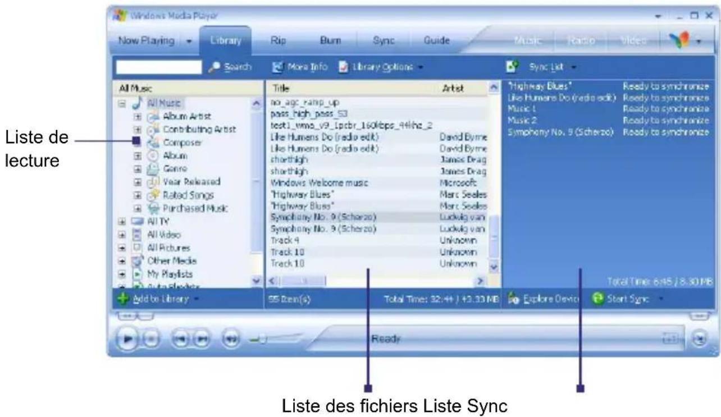Select the Contributing Artist icon
Image resolution: width=721 pixels, height=417 pixels.
153,130
